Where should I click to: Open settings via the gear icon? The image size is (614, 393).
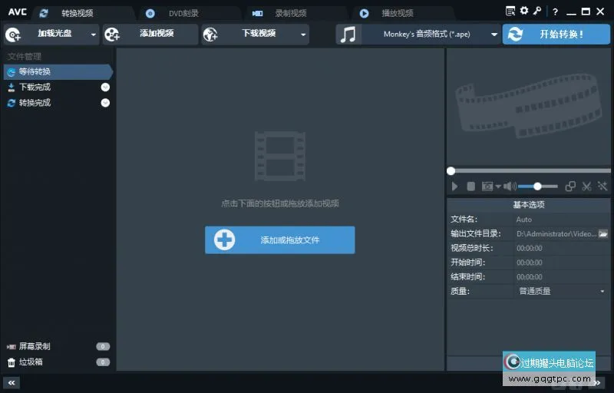524,11
